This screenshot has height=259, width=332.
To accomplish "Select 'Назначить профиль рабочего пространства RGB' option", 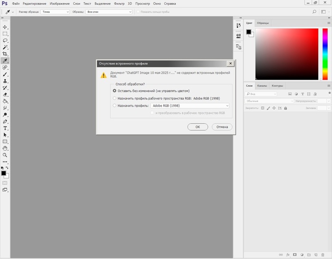I will coord(114,98).
